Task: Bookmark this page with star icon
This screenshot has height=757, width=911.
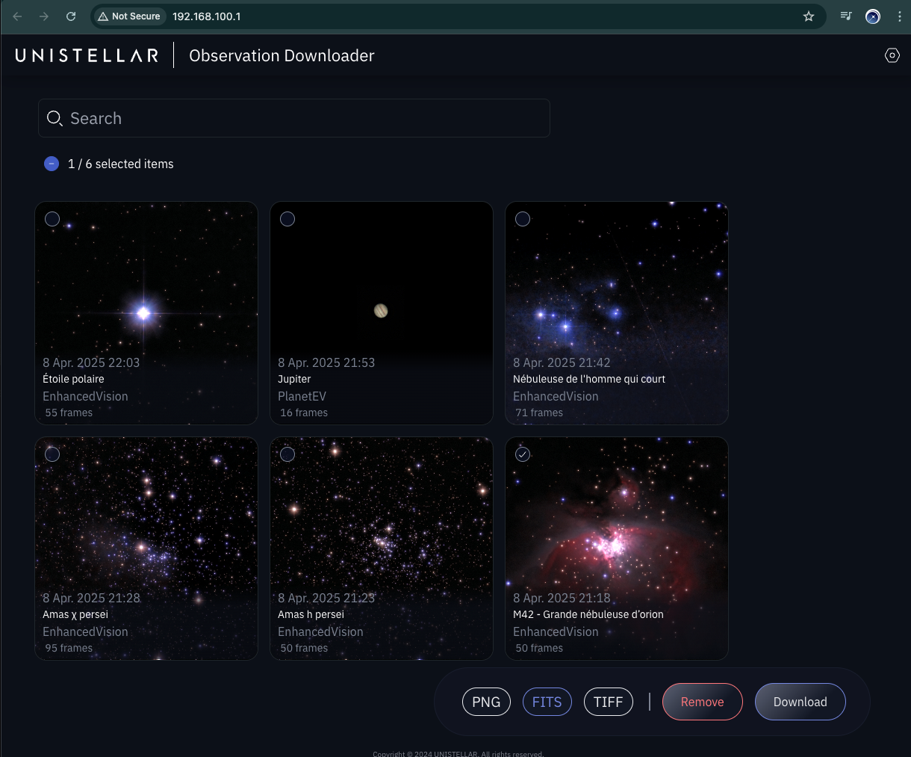Action: pos(809,16)
